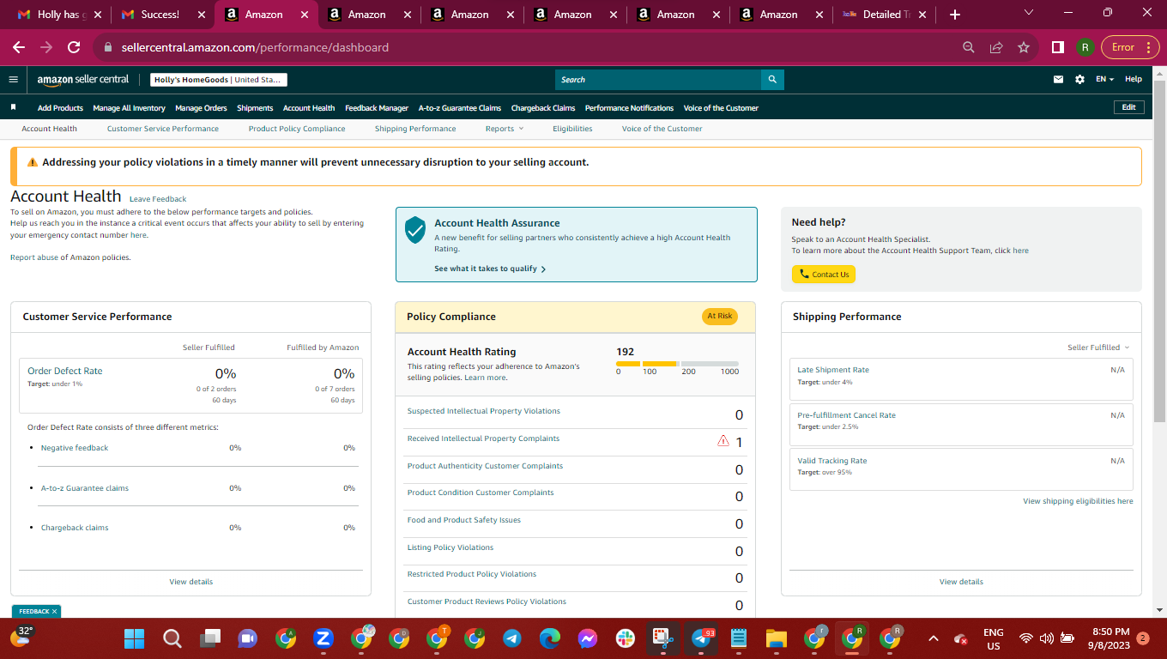Screen dimensions: 1167x659
Task: Click the Amazon Seller Central logo
Action: click(x=83, y=79)
